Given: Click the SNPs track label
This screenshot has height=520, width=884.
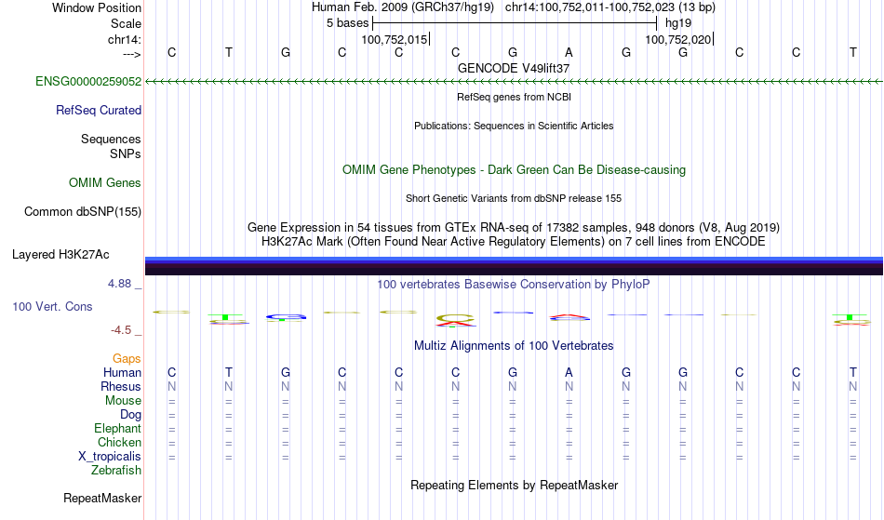Looking at the screenshot, I should tap(126, 153).
